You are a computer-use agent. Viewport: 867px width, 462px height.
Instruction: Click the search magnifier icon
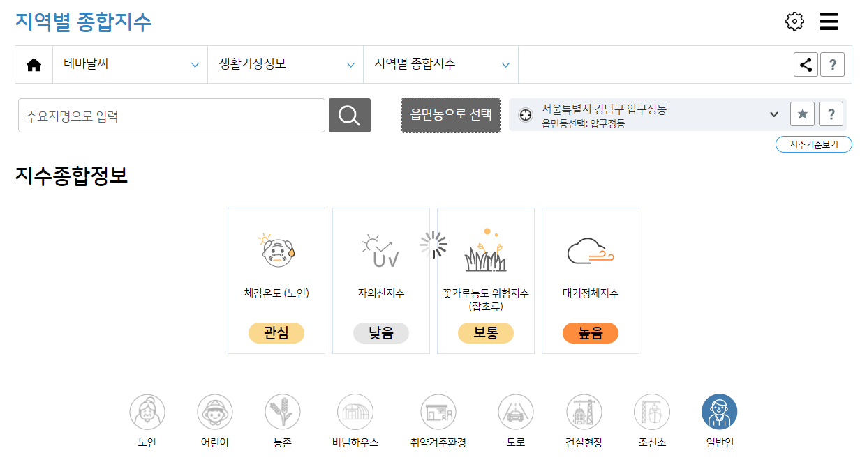tap(350, 115)
